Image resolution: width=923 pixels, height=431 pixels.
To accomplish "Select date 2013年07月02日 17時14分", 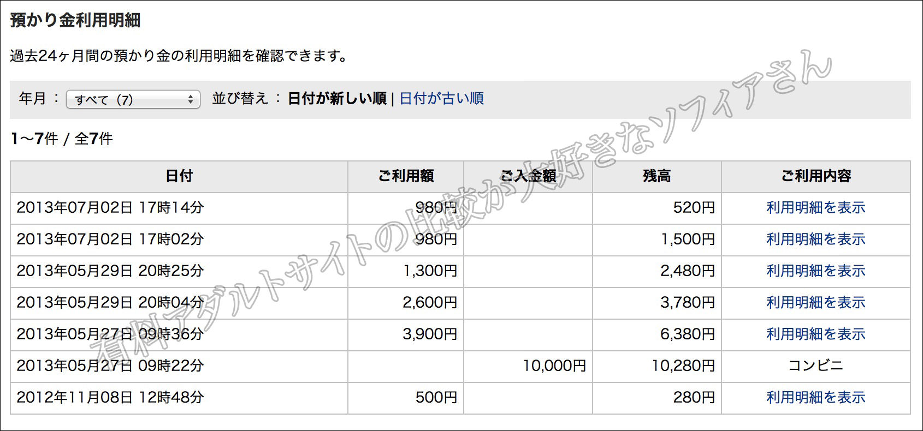I will [110, 207].
